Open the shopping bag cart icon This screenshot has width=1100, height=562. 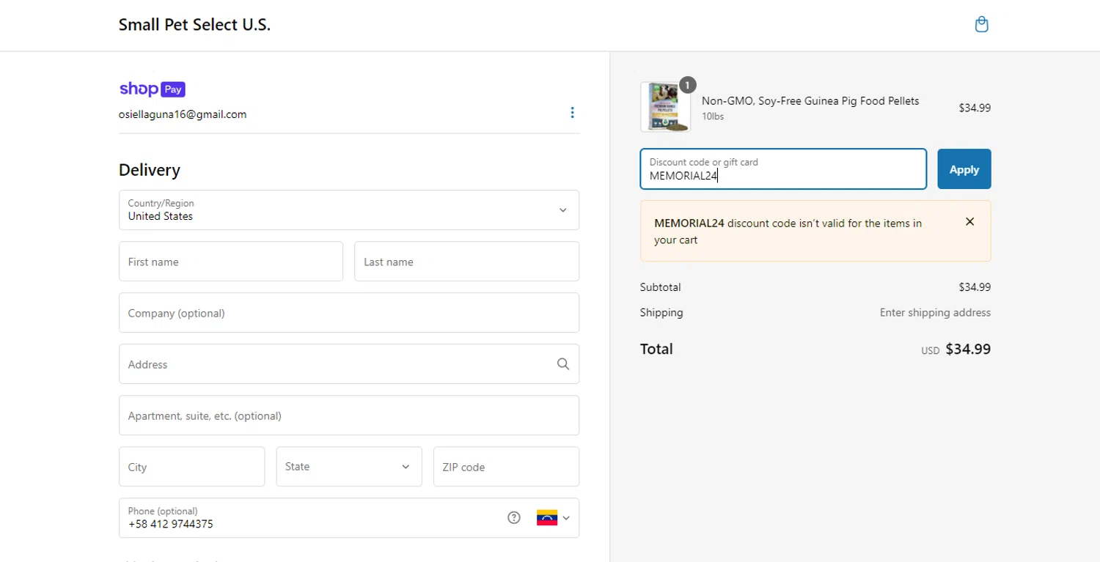(981, 25)
